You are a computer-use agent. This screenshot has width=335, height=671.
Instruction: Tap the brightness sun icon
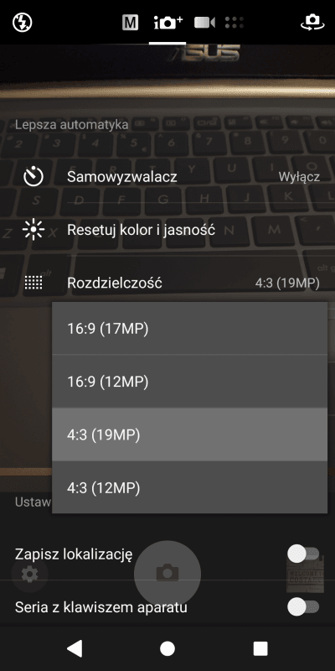[x=33, y=230]
